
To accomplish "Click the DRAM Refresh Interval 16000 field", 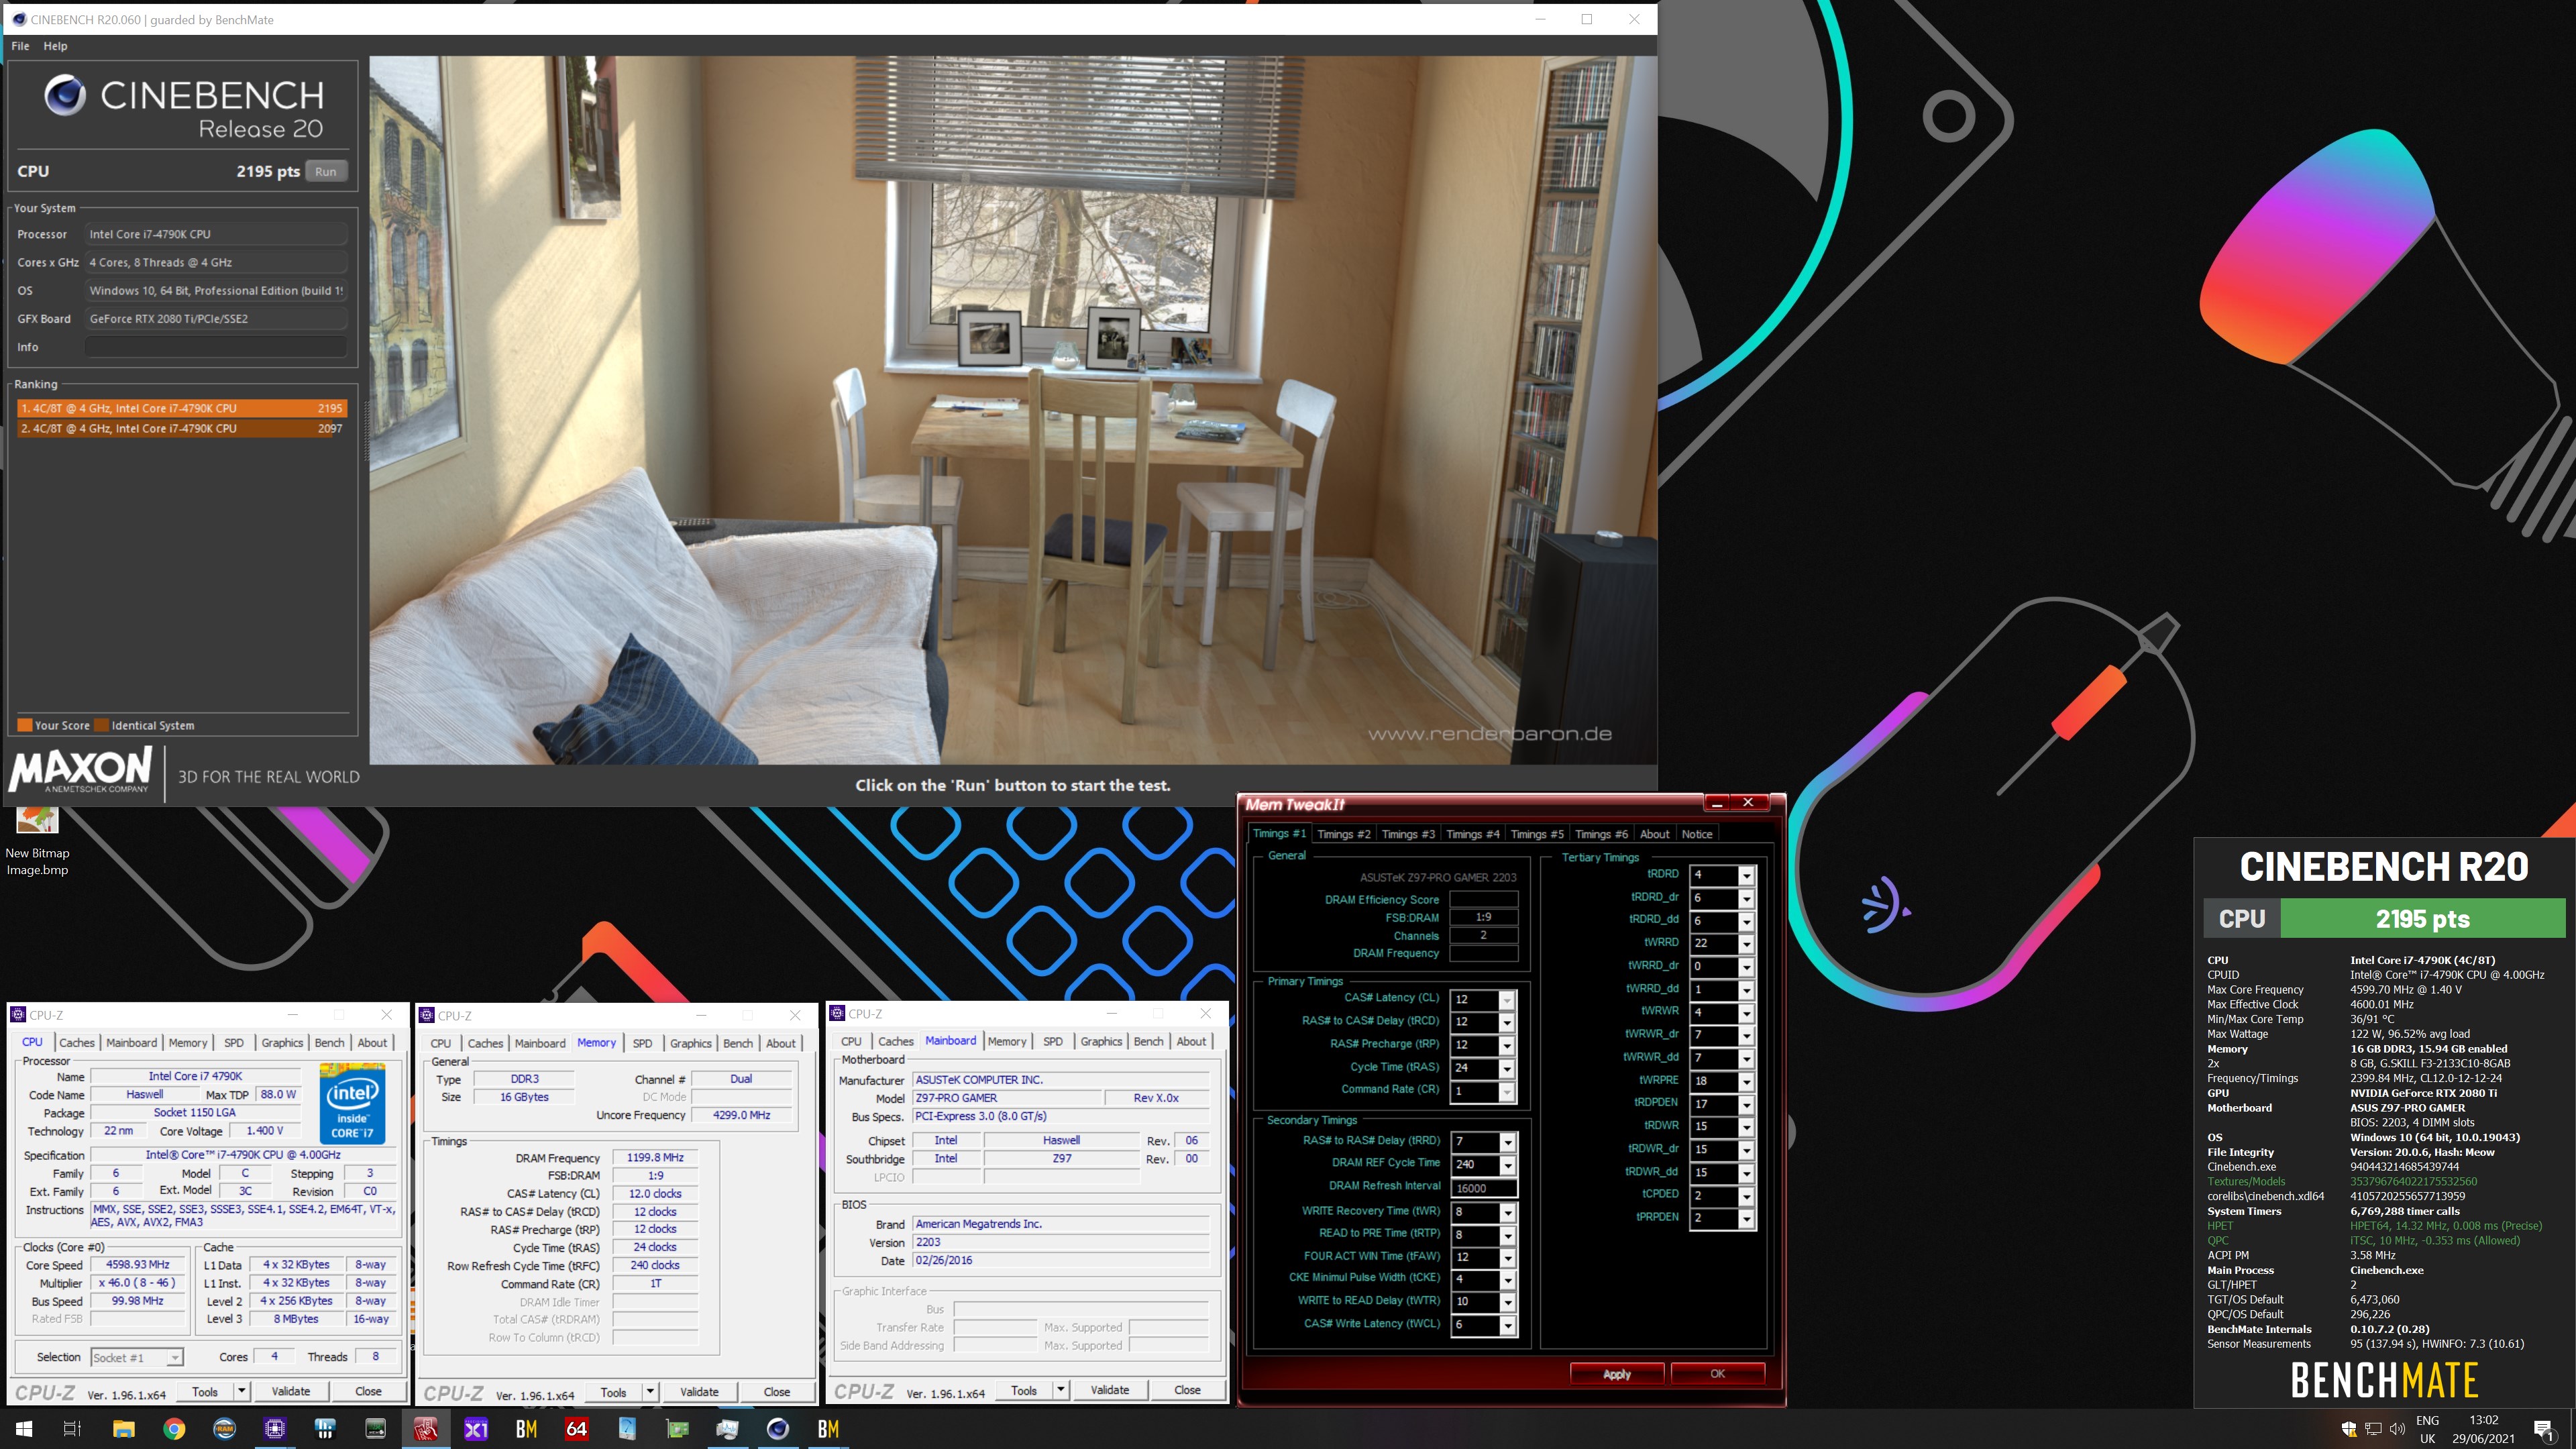I will click(1484, 1188).
